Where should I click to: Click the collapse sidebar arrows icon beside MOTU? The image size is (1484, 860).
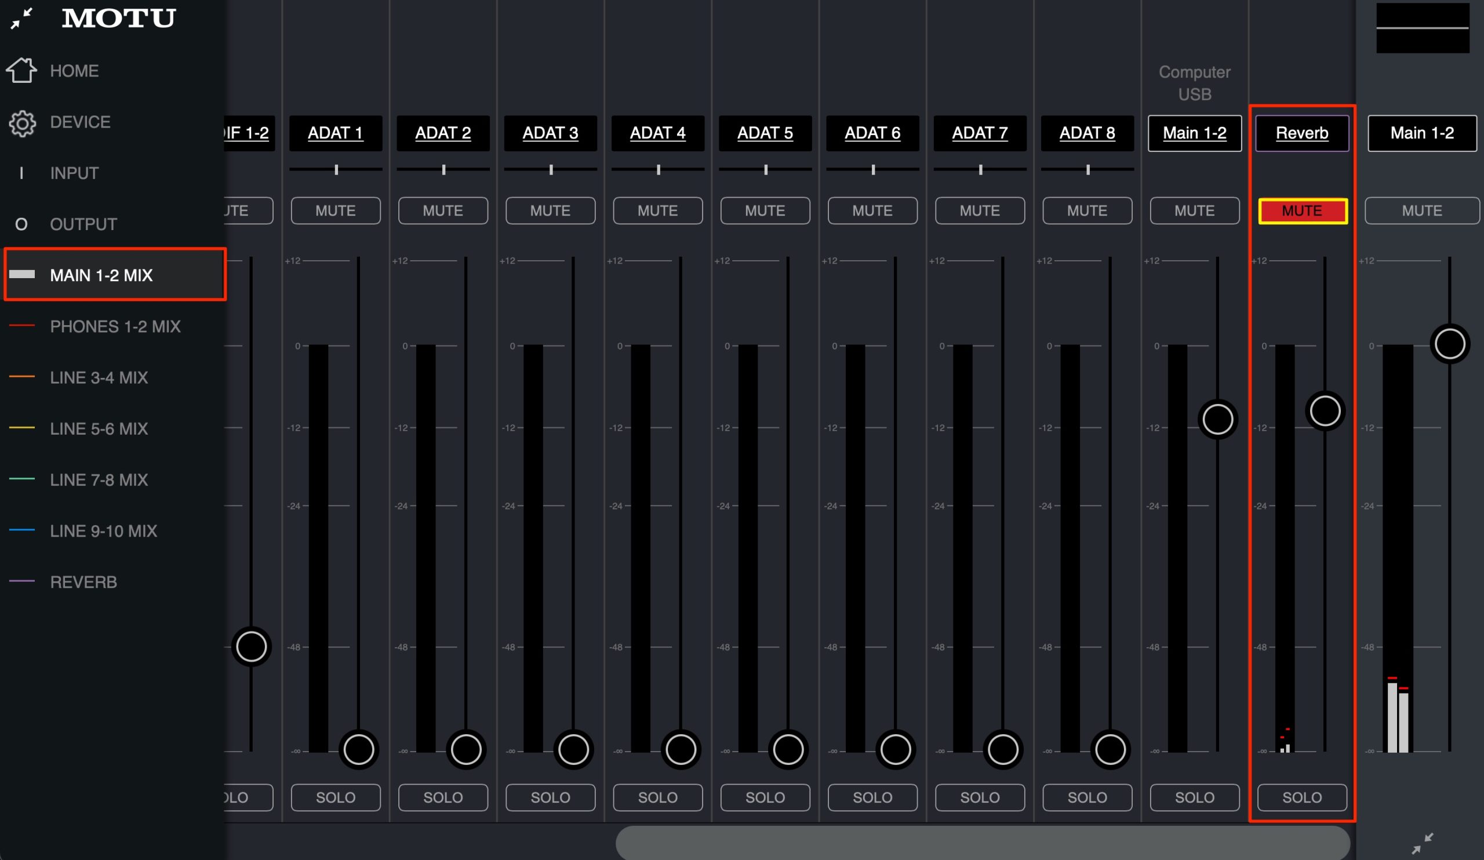[21, 18]
